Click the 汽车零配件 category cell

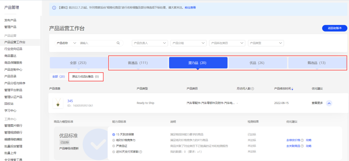coord(211,103)
